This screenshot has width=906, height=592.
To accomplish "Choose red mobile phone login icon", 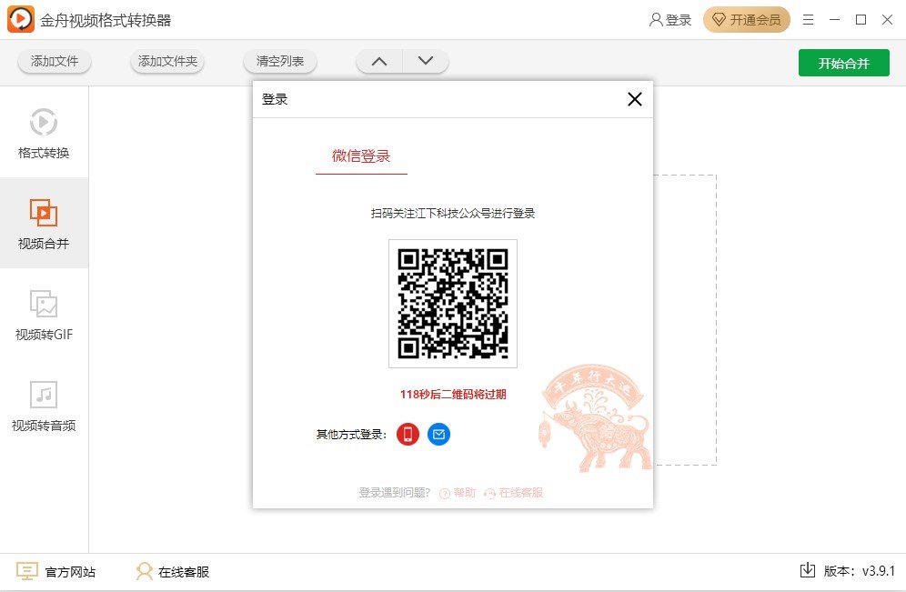I will (408, 435).
